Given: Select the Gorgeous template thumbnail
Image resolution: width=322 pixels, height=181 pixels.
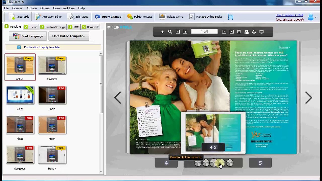Looking at the screenshot, I should [20, 155].
